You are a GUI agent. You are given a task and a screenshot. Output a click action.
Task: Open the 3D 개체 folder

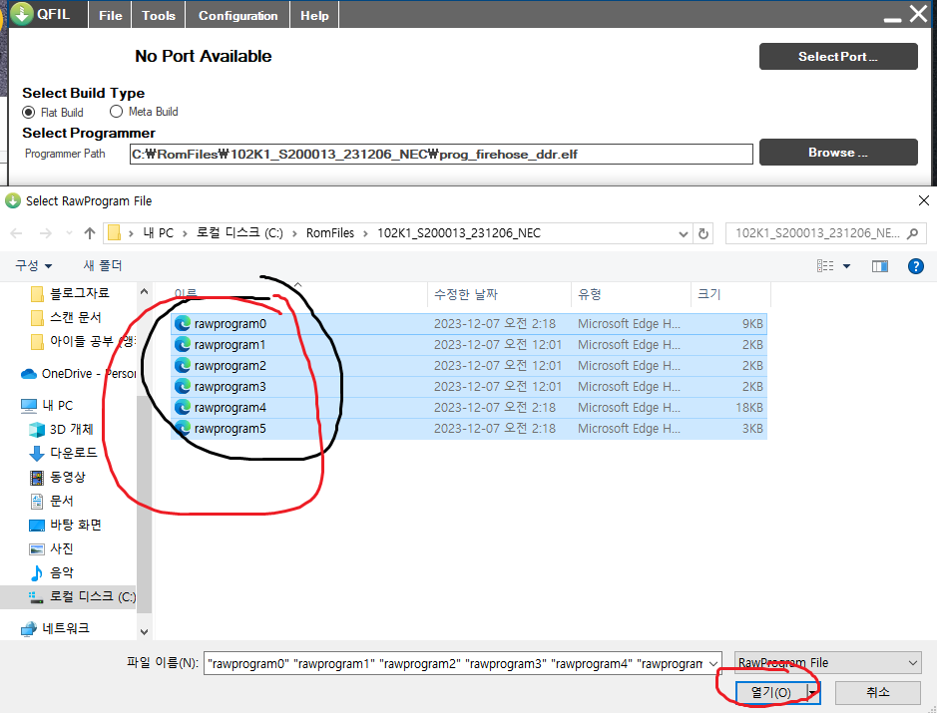[x=61, y=430]
